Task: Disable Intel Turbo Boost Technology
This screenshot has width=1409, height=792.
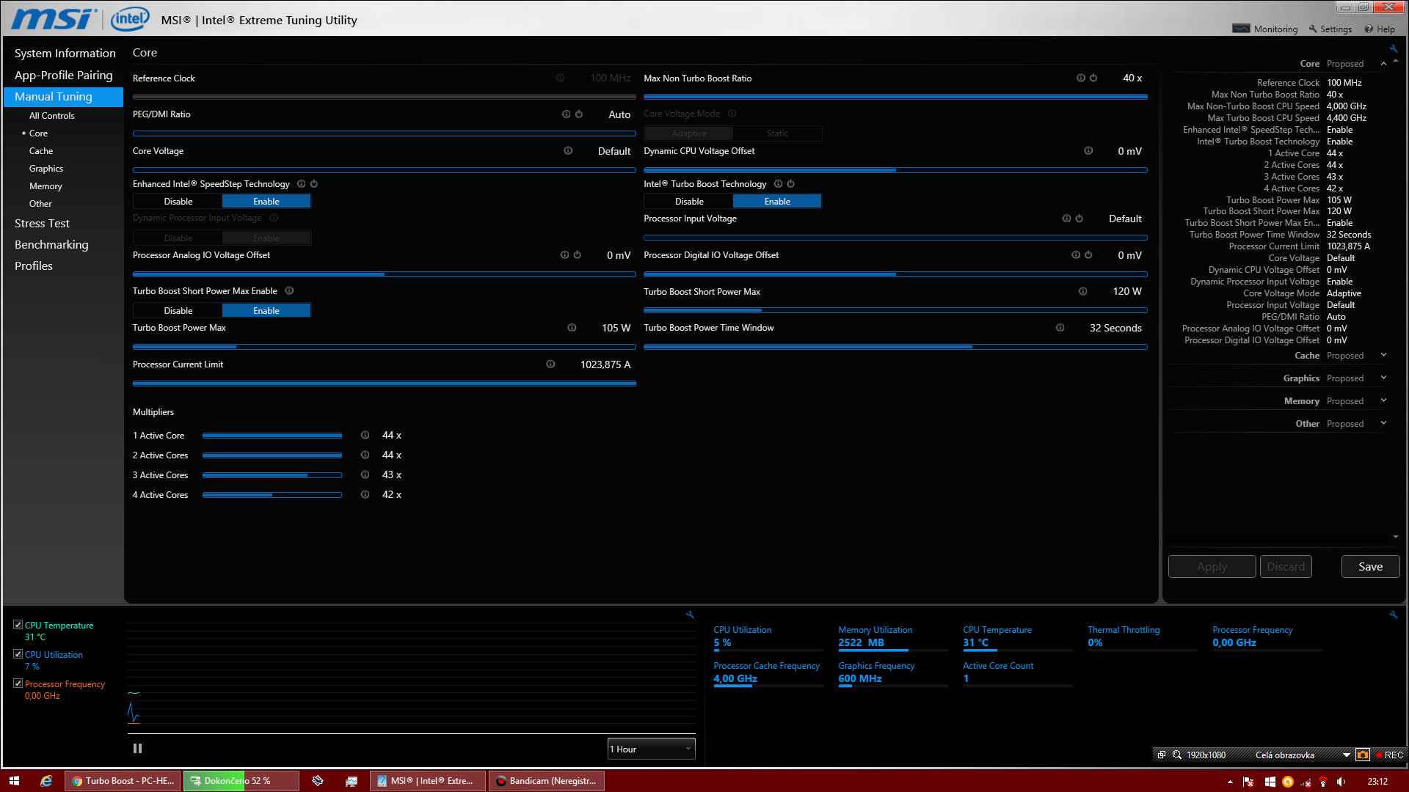Action: pos(689,202)
